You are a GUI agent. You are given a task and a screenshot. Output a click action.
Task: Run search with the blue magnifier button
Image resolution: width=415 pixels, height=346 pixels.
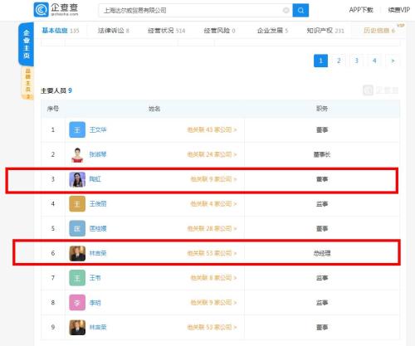coord(300,11)
